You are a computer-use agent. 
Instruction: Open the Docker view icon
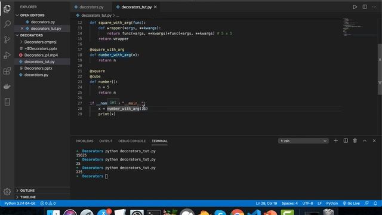pyautogui.click(x=7, y=86)
